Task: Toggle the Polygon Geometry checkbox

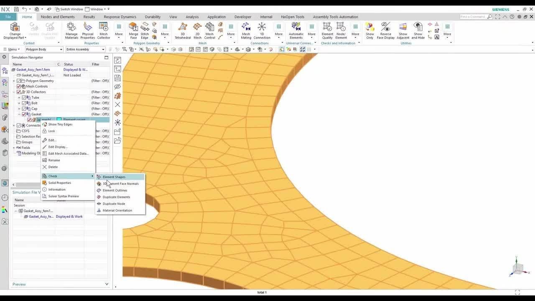Action: click(19, 81)
